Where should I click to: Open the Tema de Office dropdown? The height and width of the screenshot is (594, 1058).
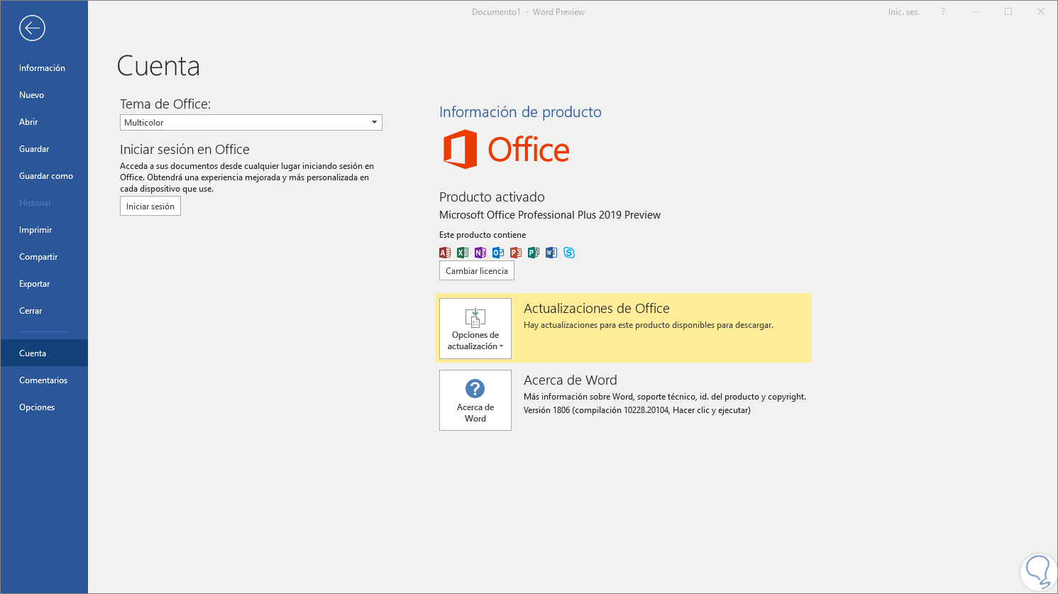[x=251, y=123]
